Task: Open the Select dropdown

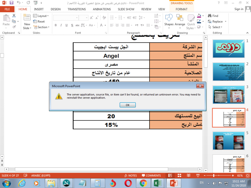Action: click(215, 27)
